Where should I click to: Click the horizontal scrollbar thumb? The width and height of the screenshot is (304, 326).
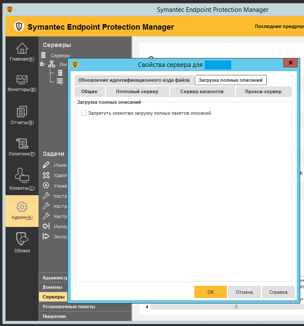click(236, 307)
